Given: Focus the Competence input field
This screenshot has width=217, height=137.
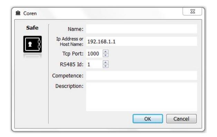Looking at the screenshot, I should [141, 75].
